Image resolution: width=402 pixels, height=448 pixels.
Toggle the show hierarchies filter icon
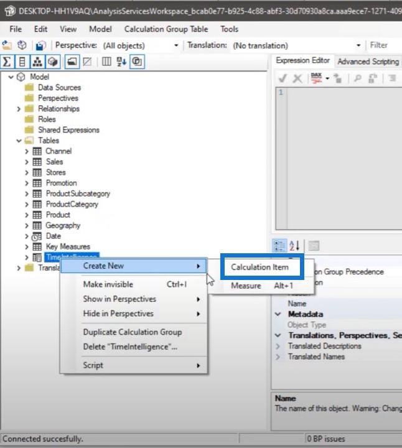[37, 62]
